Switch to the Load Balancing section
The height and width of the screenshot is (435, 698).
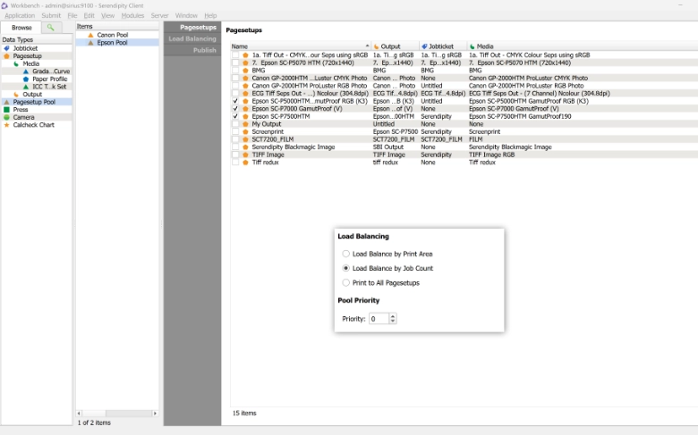point(192,39)
